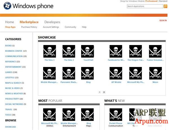This screenshot has width=169, height=130.
Task: Open Purchase History
Action: 29,27
